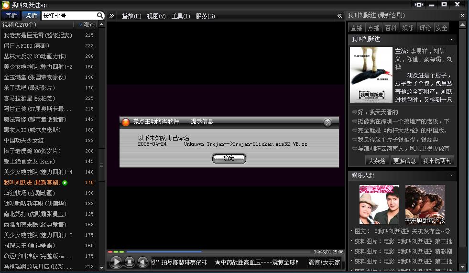Open the 播放(P) menu
This screenshot has width=469, height=273.
coord(131,16)
